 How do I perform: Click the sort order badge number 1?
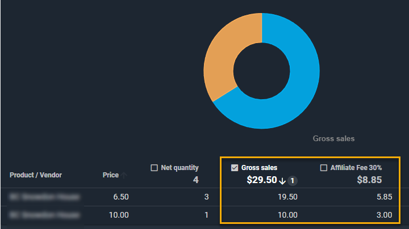pyautogui.click(x=293, y=181)
